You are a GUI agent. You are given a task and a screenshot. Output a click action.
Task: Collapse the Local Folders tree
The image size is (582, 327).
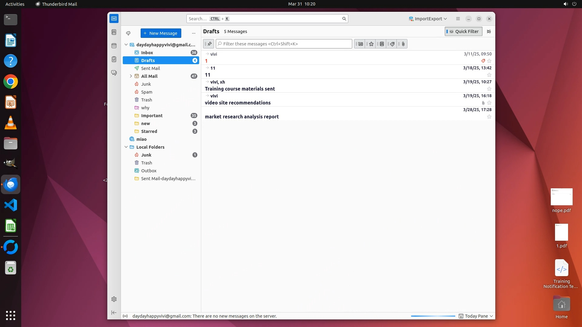point(126,147)
